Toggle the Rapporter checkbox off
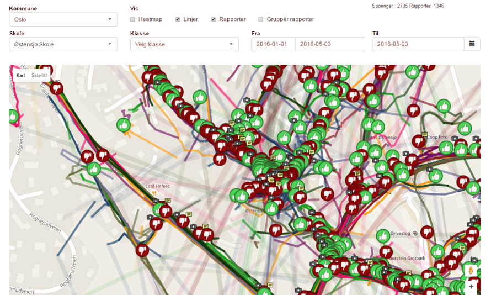 [214, 19]
